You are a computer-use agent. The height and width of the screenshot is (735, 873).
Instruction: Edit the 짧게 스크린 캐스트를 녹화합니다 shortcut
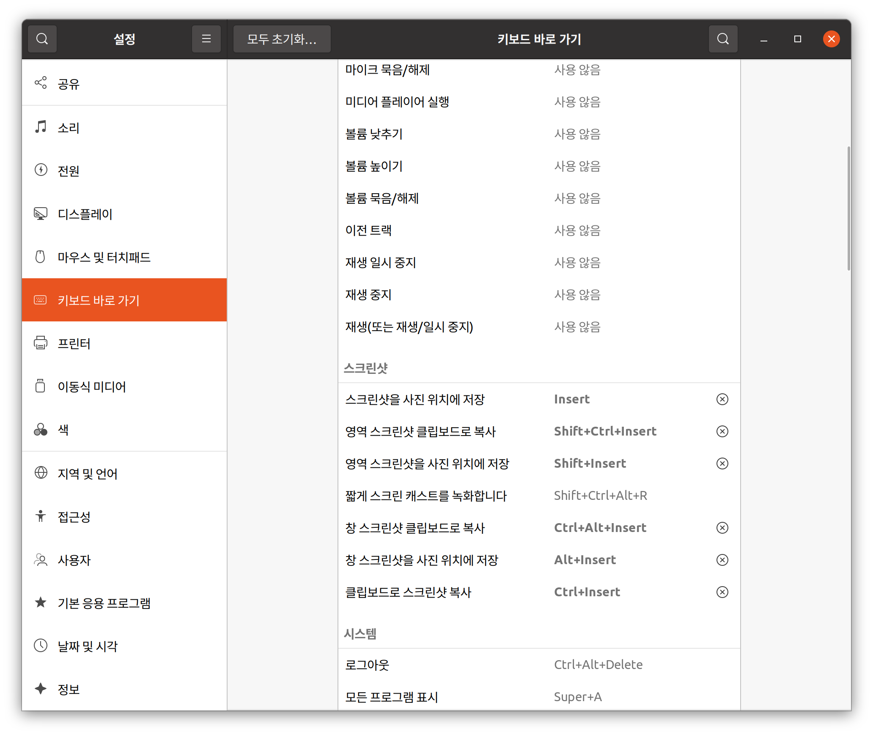click(x=539, y=496)
